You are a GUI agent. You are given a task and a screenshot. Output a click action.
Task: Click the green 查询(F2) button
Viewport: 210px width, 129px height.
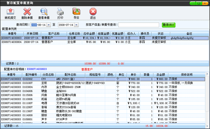pyautogui.click(x=169, y=25)
